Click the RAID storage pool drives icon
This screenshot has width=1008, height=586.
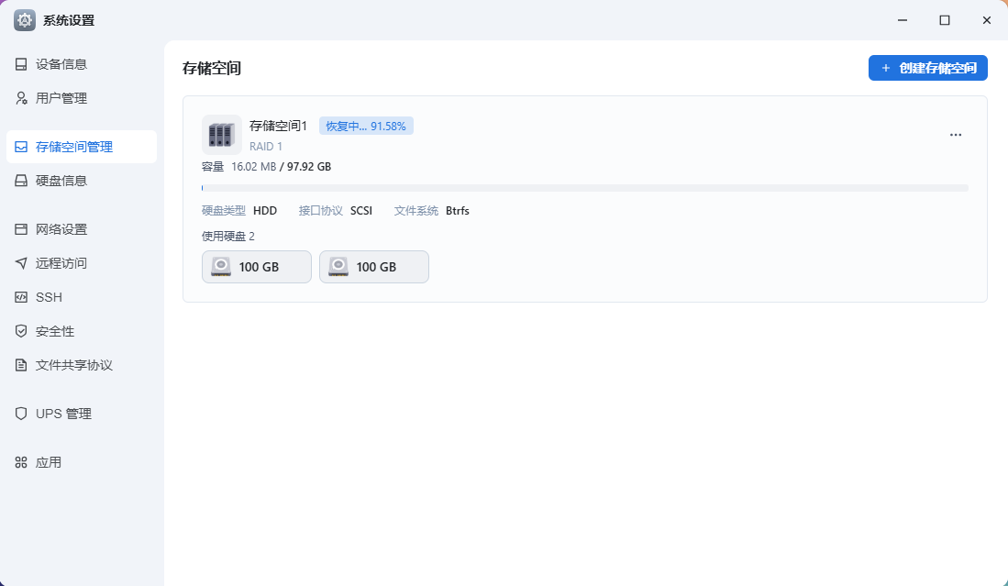[221, 135]
